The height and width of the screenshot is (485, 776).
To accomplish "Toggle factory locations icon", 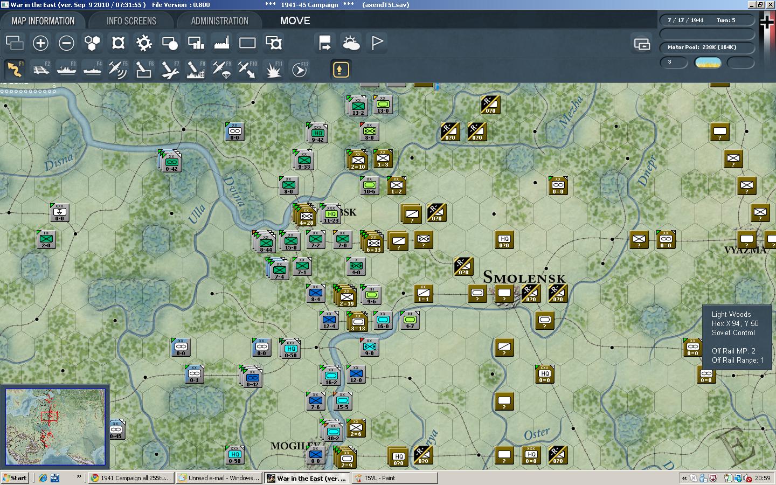I will pyautogui.click(x=221, y=43).
